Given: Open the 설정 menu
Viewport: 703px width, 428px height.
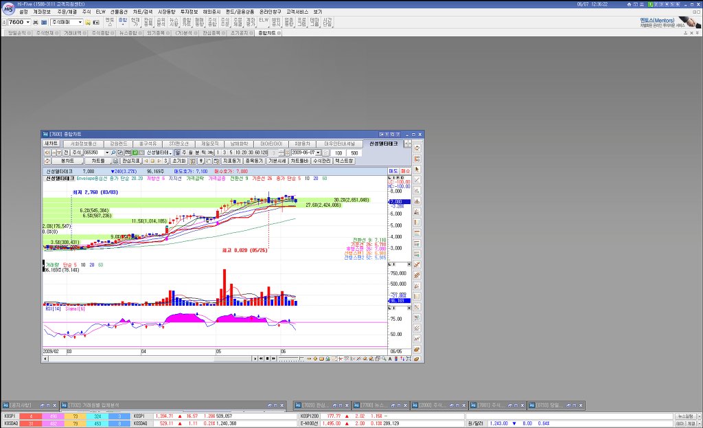Looking at the screenshot, I should coord(23,12).
